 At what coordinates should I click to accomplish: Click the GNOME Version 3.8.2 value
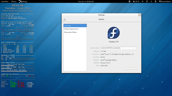point(105,63)
